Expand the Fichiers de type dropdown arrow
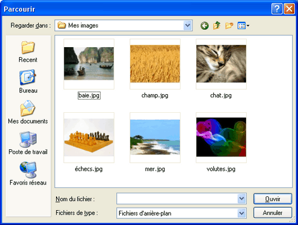 242,213
